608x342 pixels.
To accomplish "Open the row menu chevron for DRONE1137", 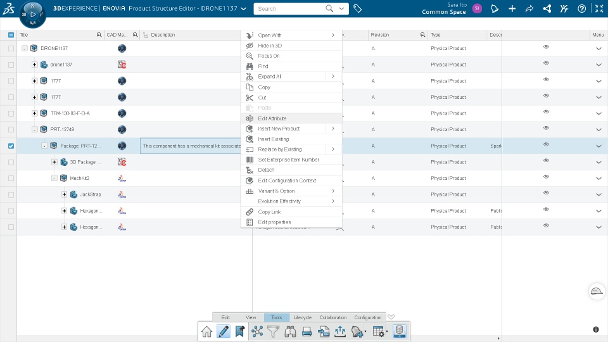I will [598, 49].
